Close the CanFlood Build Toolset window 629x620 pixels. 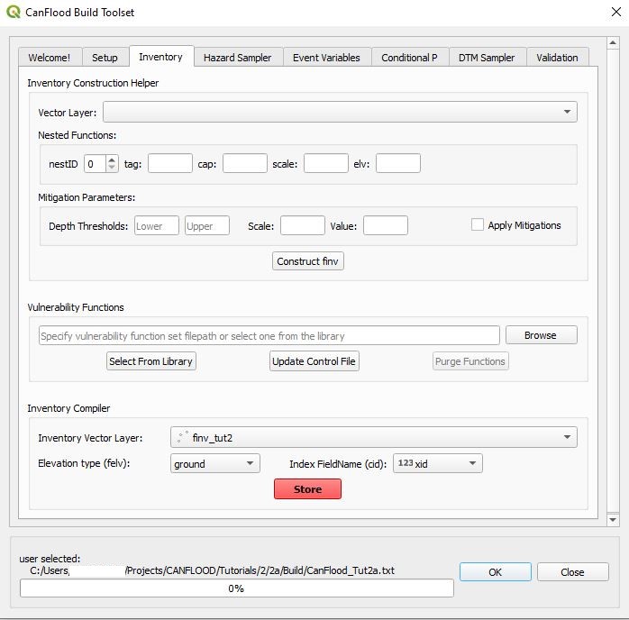click(x=616, y=12)
